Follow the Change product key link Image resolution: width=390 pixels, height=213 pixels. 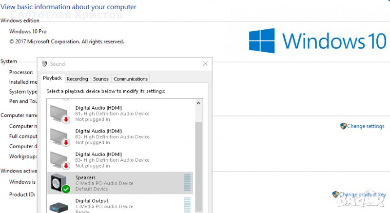[362, 194]
